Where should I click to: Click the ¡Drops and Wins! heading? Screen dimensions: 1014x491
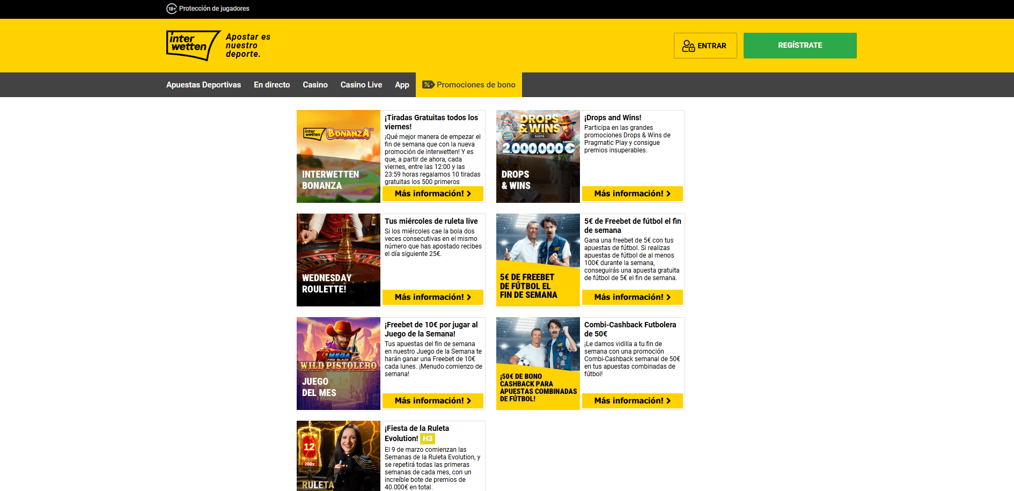click(613, 118)
